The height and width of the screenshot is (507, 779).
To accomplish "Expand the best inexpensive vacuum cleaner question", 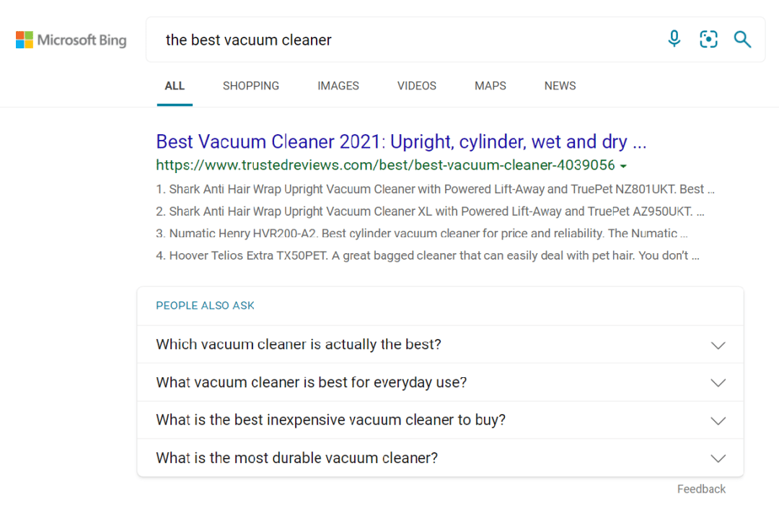I will tap(440, 420).
